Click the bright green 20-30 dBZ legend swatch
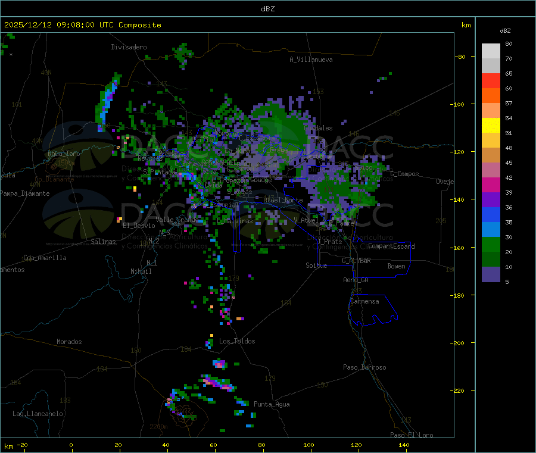 (491, 245)
